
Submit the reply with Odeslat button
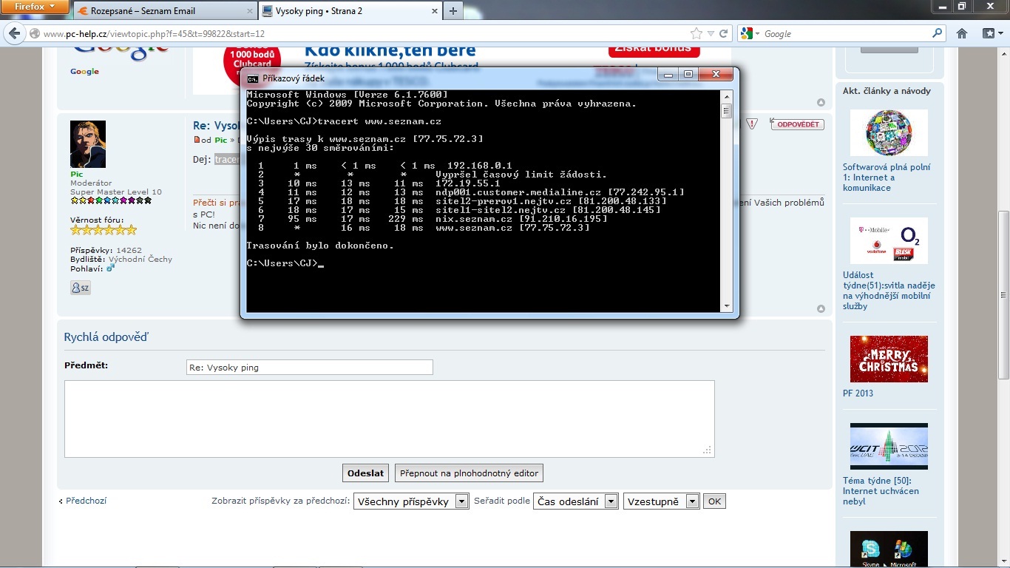(x=365, y=473)
